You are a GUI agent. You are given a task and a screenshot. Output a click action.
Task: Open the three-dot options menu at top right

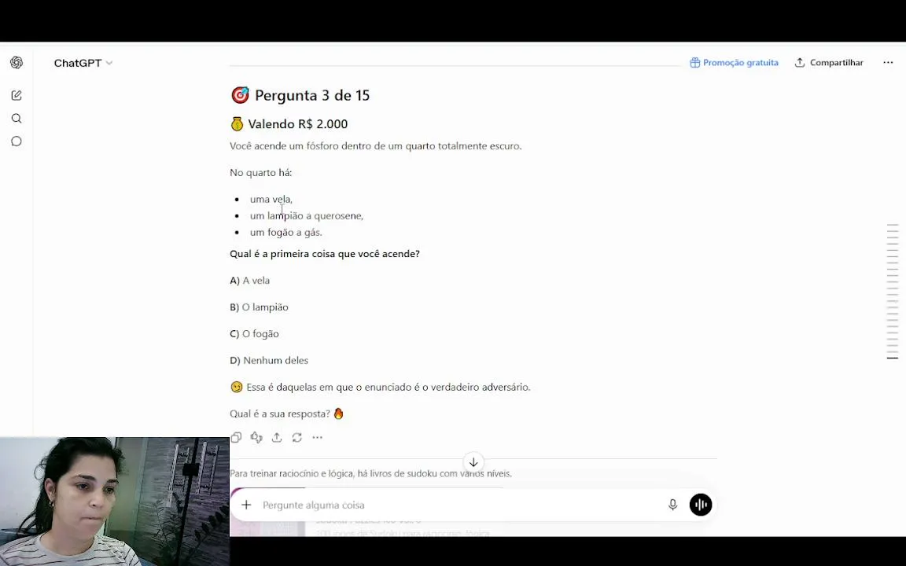[888, 62]
